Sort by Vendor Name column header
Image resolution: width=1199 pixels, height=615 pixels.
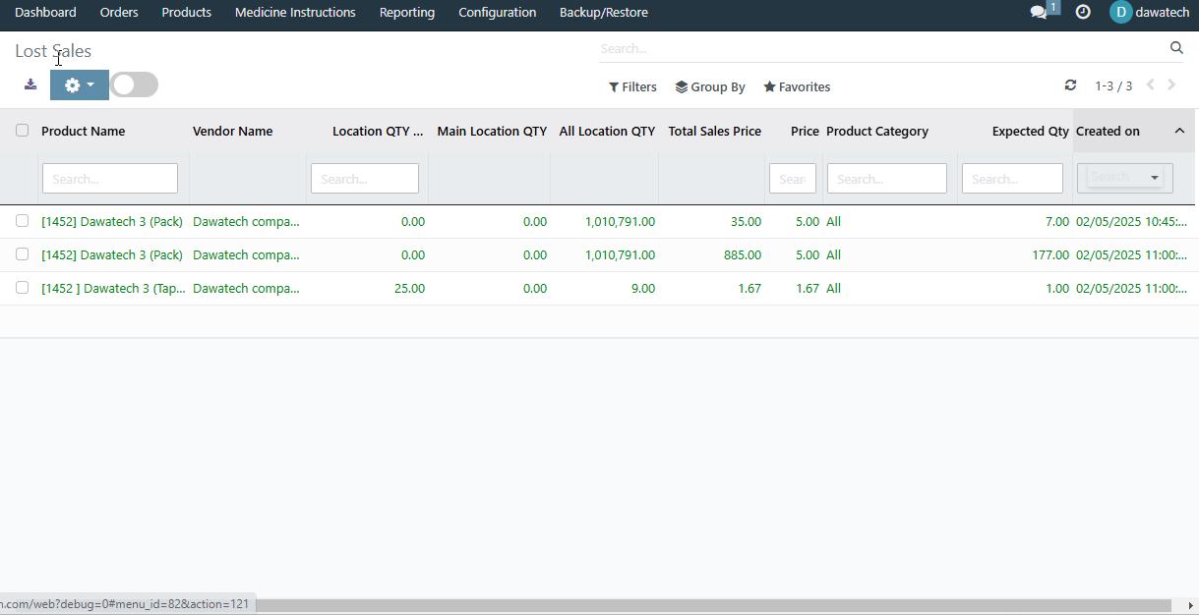233,131
